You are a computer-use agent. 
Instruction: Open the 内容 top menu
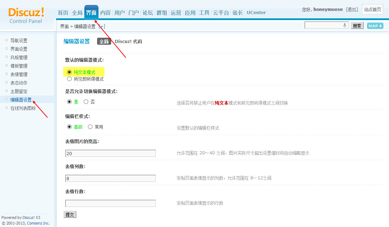click(106, 13)
